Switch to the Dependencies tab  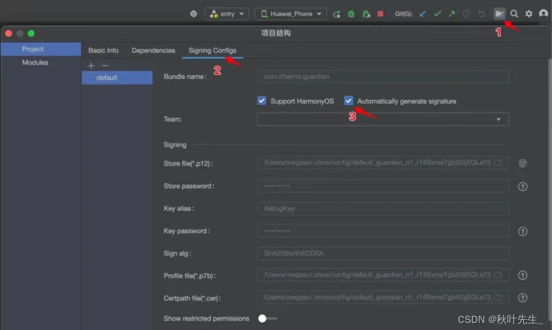click(x=153, y=50)
